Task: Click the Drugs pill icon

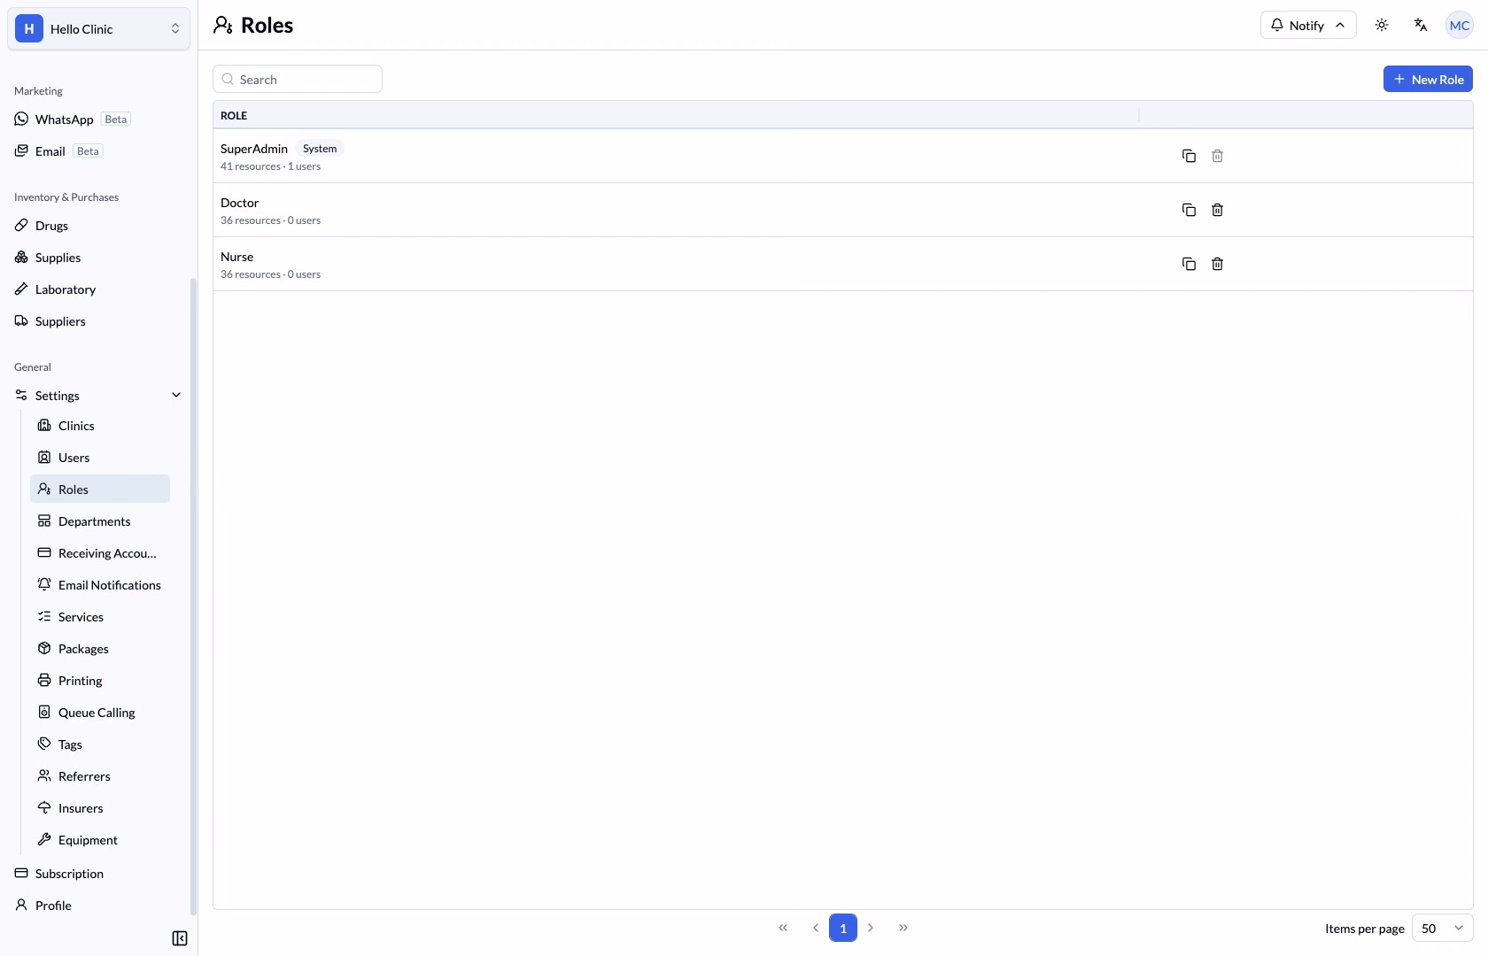Action: pyautogui.click(x=21, y=225)
